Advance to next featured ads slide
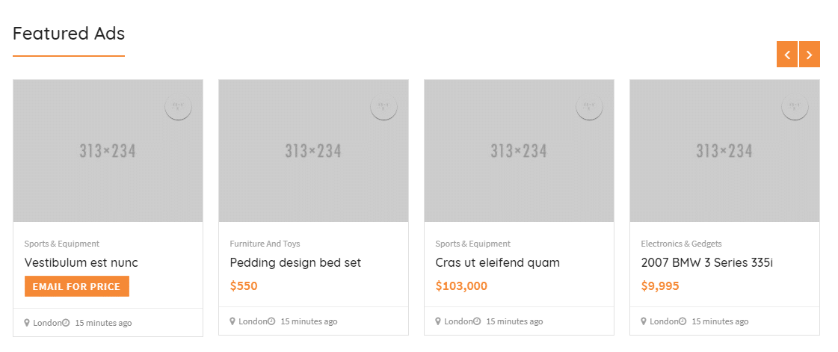Image resolution: width=838 pixels, height=352 pixels. point(810,55)
